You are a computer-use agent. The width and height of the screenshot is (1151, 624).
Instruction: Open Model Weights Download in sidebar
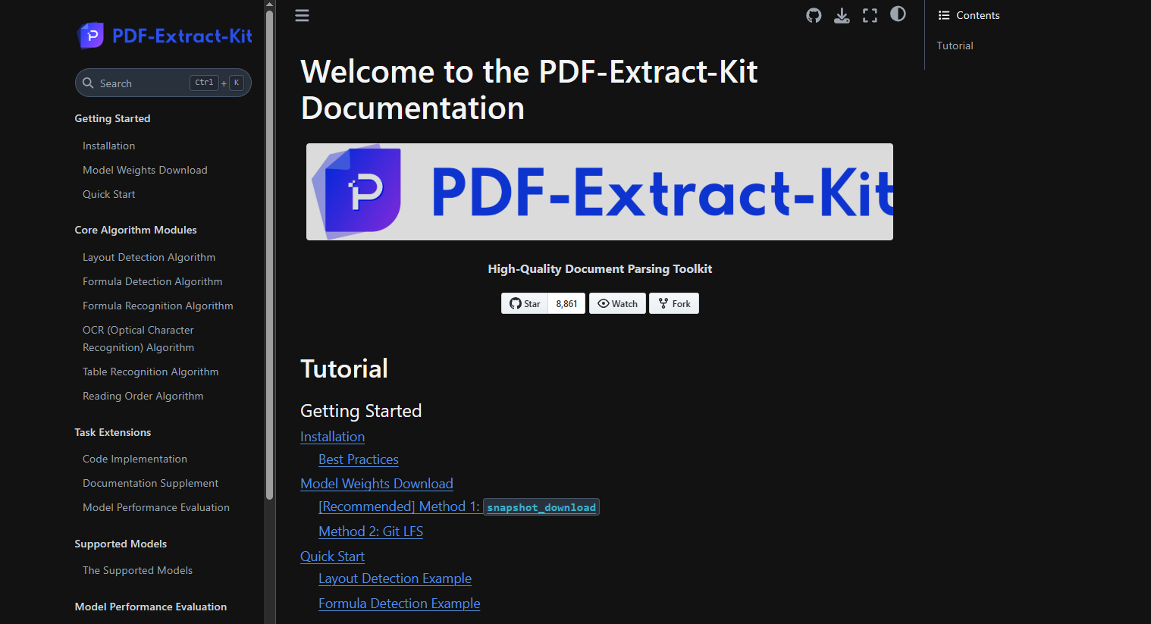point(145,170)
